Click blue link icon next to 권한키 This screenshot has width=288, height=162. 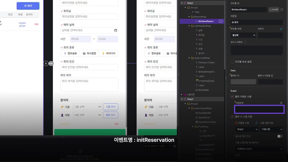281,29
